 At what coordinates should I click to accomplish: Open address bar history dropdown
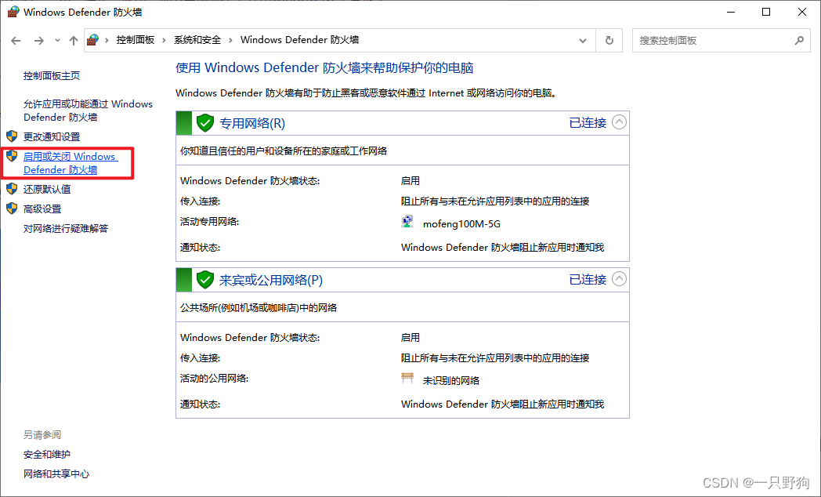coord(583,40)
